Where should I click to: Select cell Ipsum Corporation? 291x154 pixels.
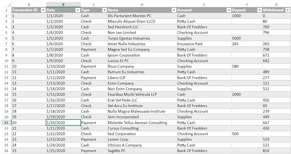pos(142,55)
